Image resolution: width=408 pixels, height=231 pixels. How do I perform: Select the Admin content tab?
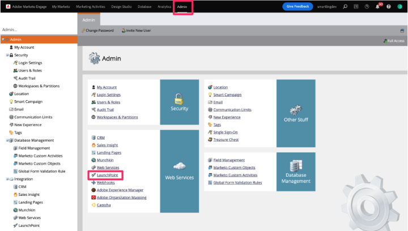pos(89,20)
